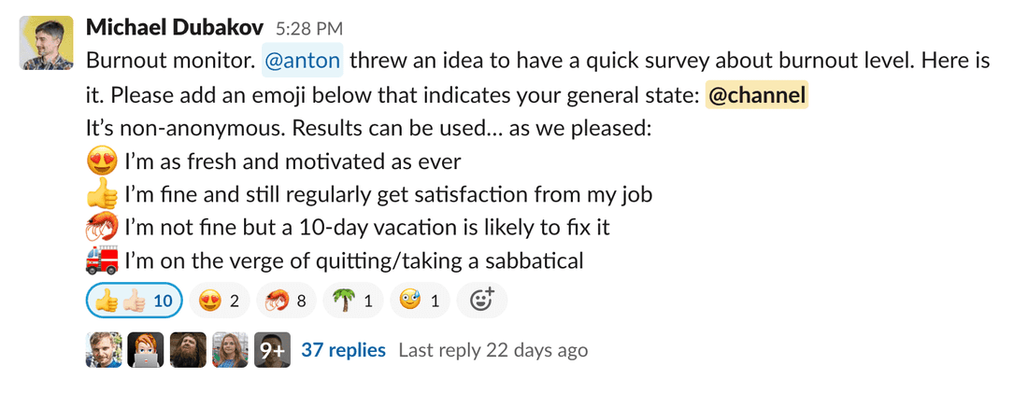
Task: Expand the 9+ more repliers badge
Action: pos(273,350)
